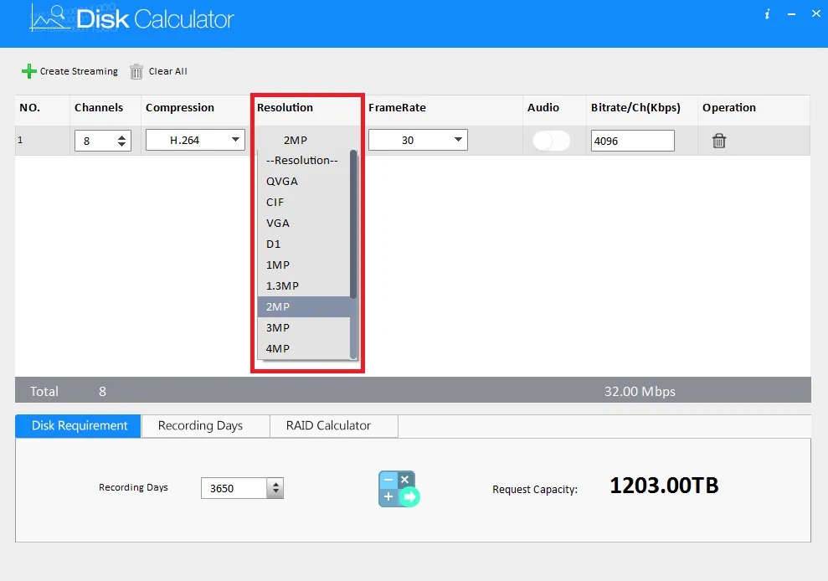Open the info about icon in title bar
828x581 pixels.
pos(767,14)
